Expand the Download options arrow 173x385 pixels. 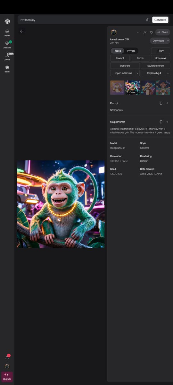[168, 41]
